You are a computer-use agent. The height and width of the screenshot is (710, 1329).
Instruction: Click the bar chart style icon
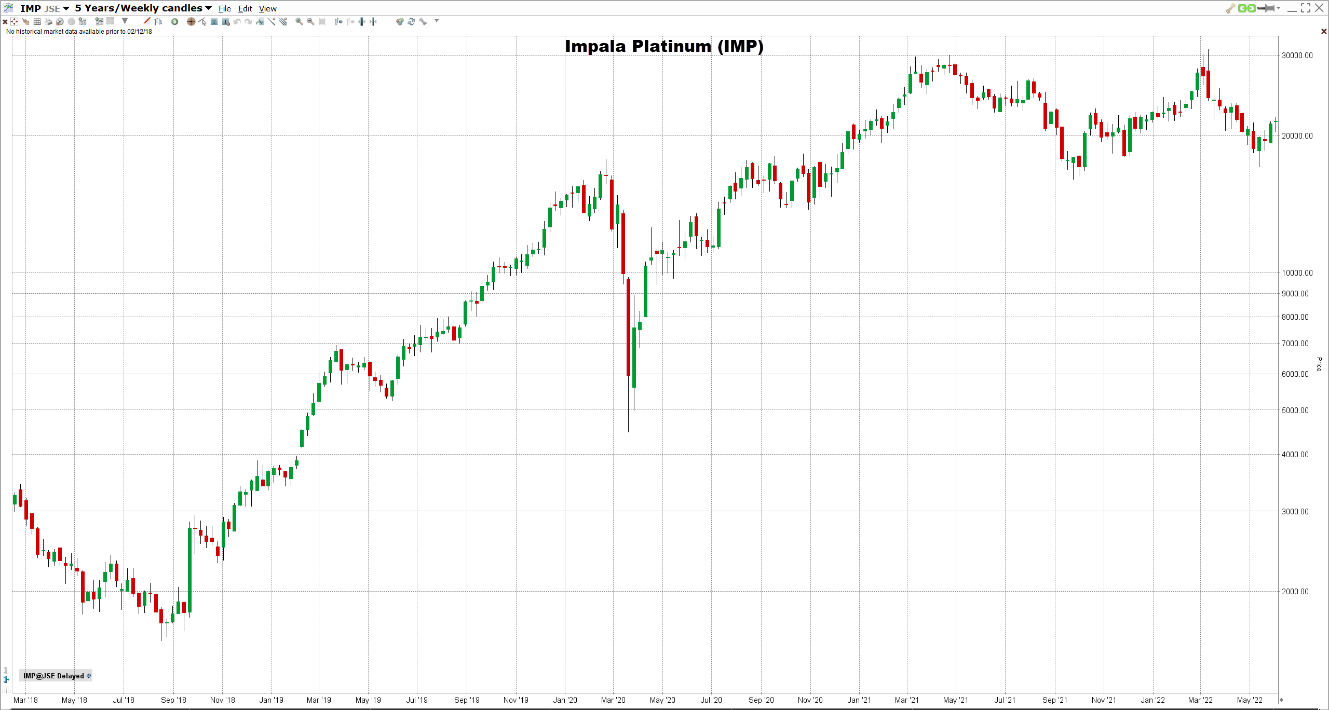pyautogui.click(x=158, y=21)
